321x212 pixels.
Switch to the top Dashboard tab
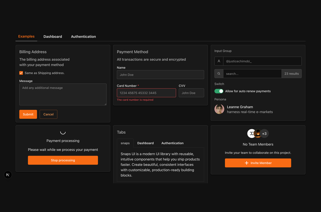coord(53,37)
